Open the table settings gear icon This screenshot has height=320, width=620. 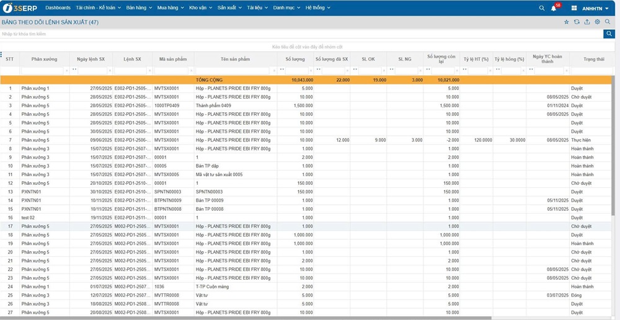click(598, 22)
